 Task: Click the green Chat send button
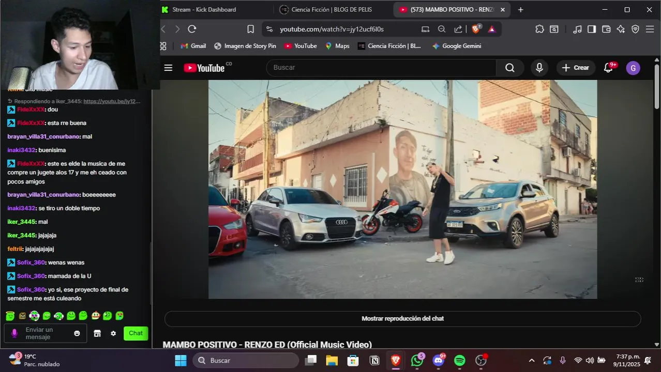[x=136, y=333]
